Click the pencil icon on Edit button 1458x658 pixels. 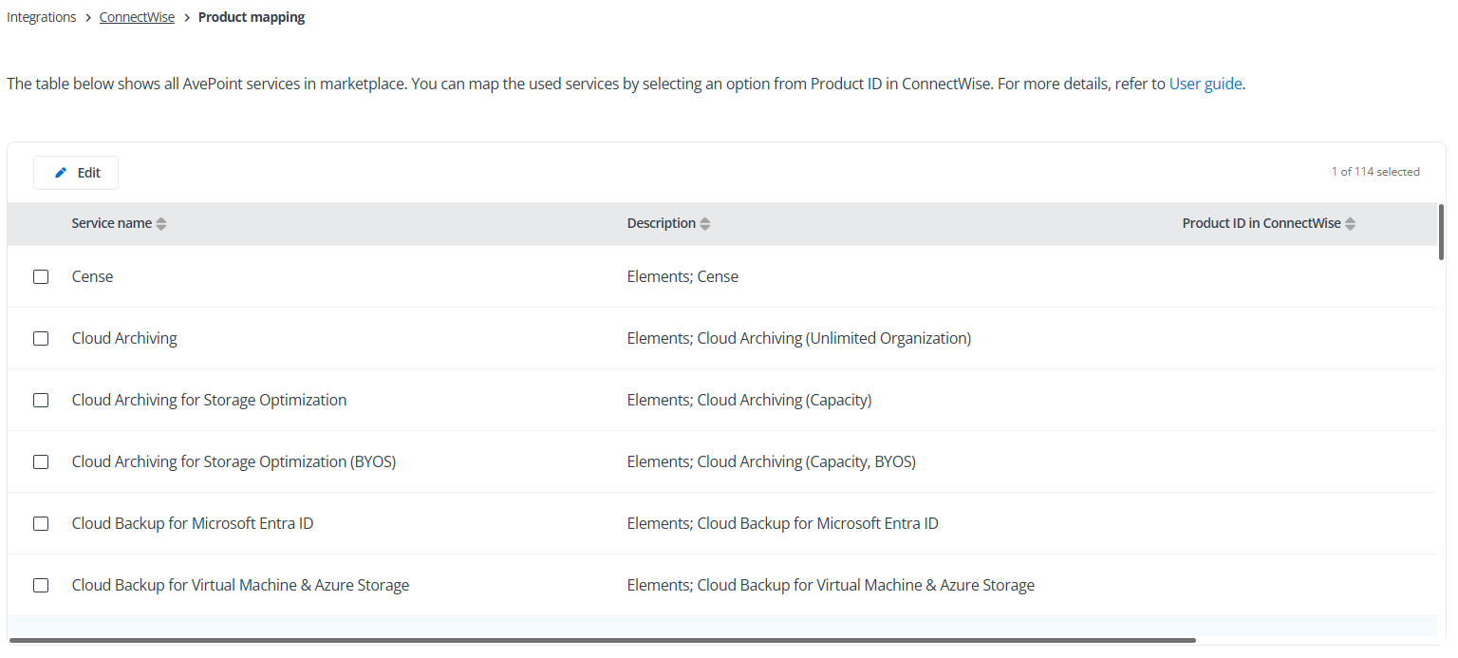[62, 173]
